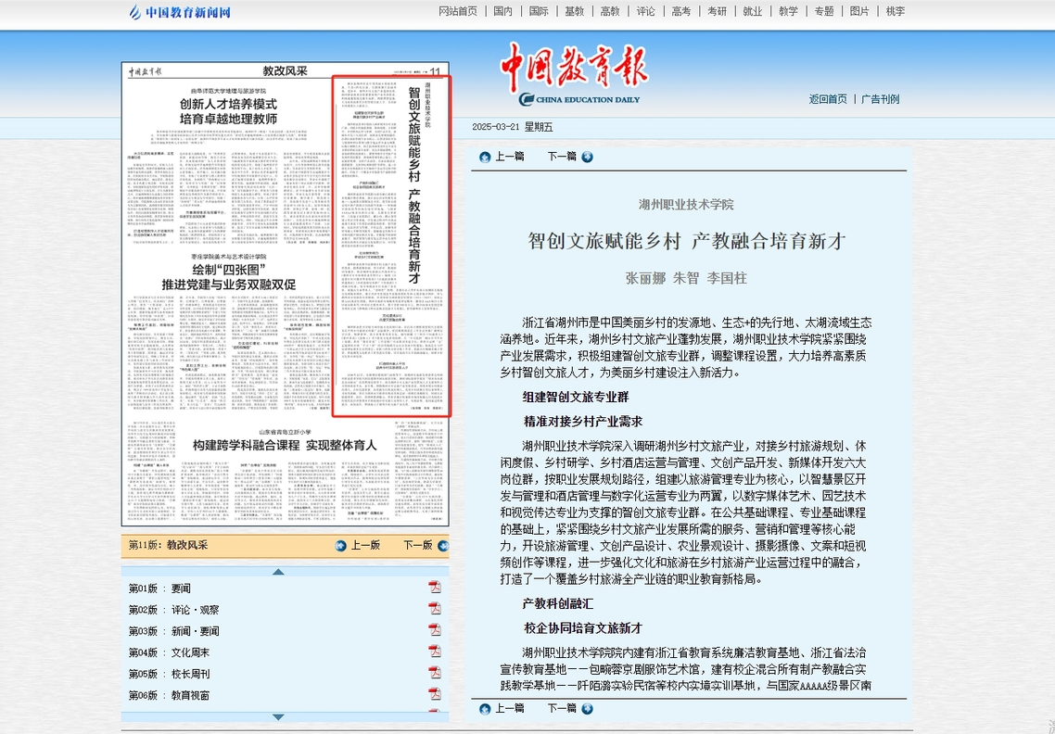
Task: Go to the 基教 section
Action: tap(574, 11)
